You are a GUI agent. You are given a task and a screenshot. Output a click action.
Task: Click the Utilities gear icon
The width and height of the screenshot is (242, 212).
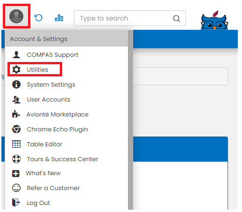pos(16,69)
